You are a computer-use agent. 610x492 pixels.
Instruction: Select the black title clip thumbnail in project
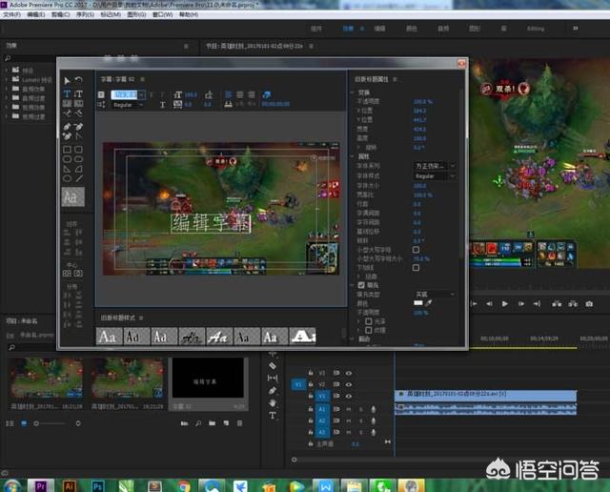(x=208, y=378)
